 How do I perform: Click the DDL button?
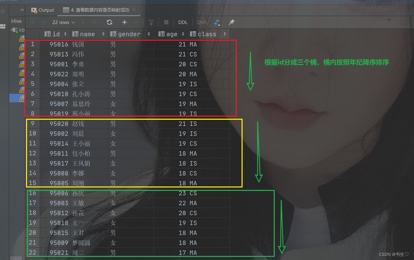click(183, 22)
